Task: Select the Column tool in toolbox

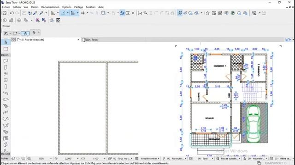Action: point(6,87)
